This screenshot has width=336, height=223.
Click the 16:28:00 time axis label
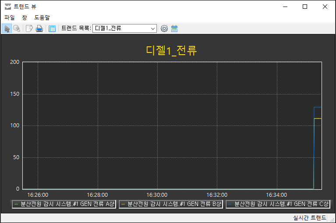coord(97,195)
